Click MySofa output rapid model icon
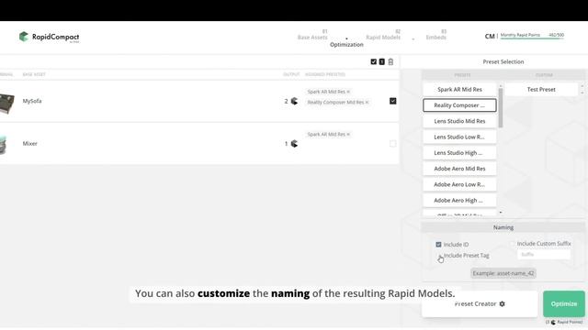The width and height of the screenshot is (588, 330). pyautogui.click(x=294, y=101)
